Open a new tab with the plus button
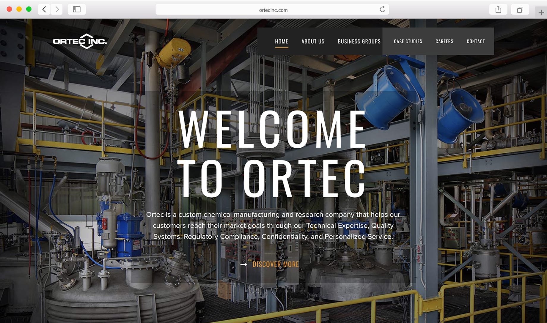Screen dimensions: 547x323 [x=541, y=12]
